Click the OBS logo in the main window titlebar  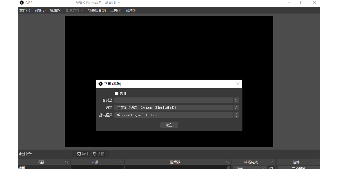[21, 3]
